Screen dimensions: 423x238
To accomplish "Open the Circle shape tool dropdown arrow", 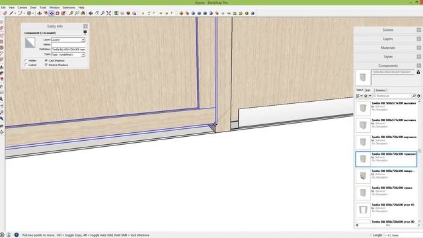I will (33, 13).
